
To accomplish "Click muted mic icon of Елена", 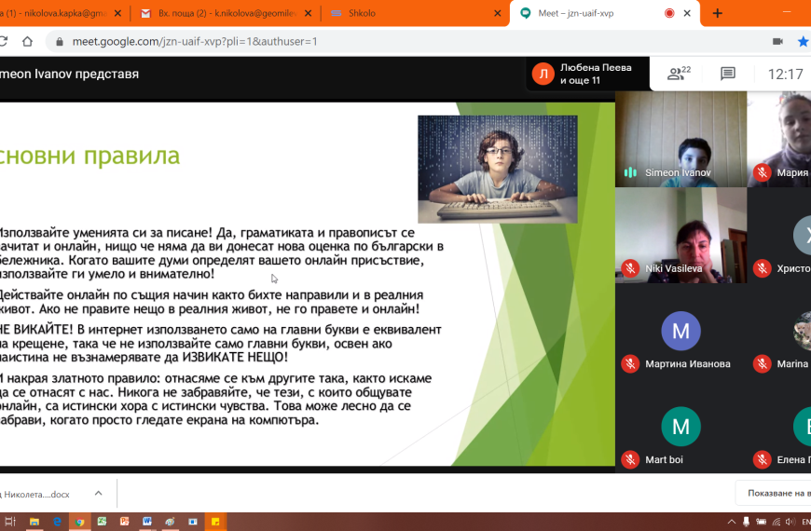I will (762, 459).
